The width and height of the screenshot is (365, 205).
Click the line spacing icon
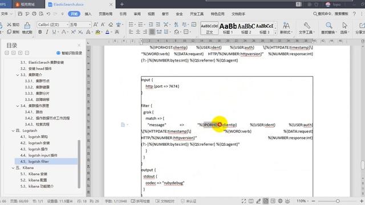pos(166,32)
